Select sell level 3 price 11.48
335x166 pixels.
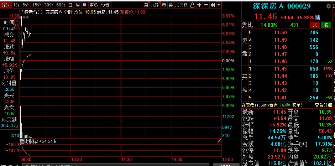(280, 47)
